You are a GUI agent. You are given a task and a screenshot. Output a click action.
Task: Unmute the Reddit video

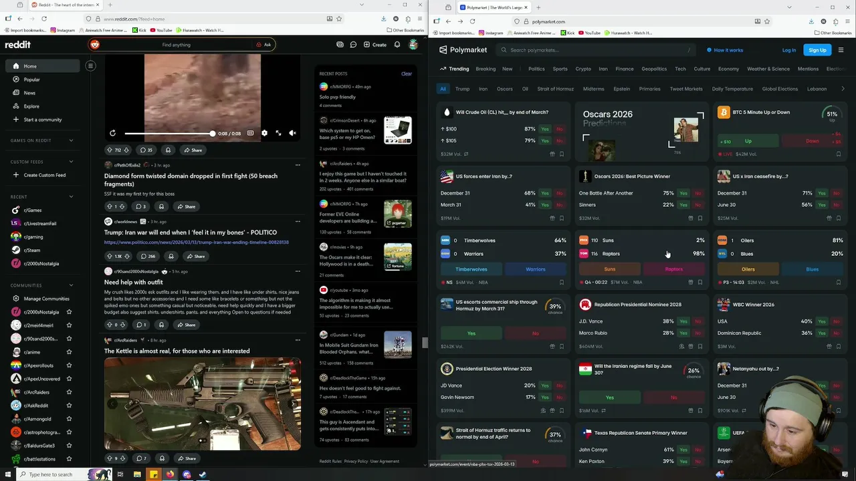(292, 134)
